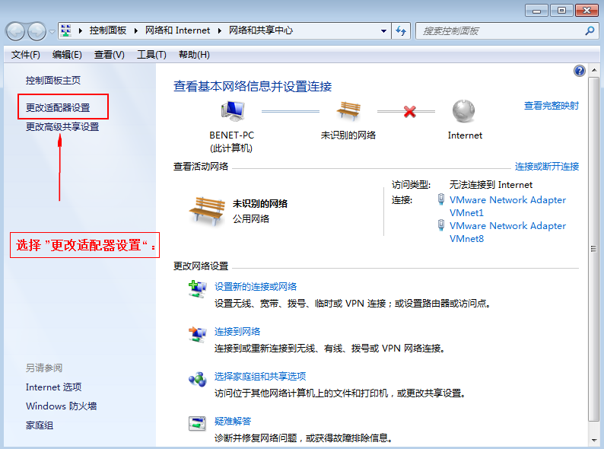The width and height of the screenshot is (604, 449).
Task: Click 选择家庭组和共享选项 link
Action: [x=260, y=376]
